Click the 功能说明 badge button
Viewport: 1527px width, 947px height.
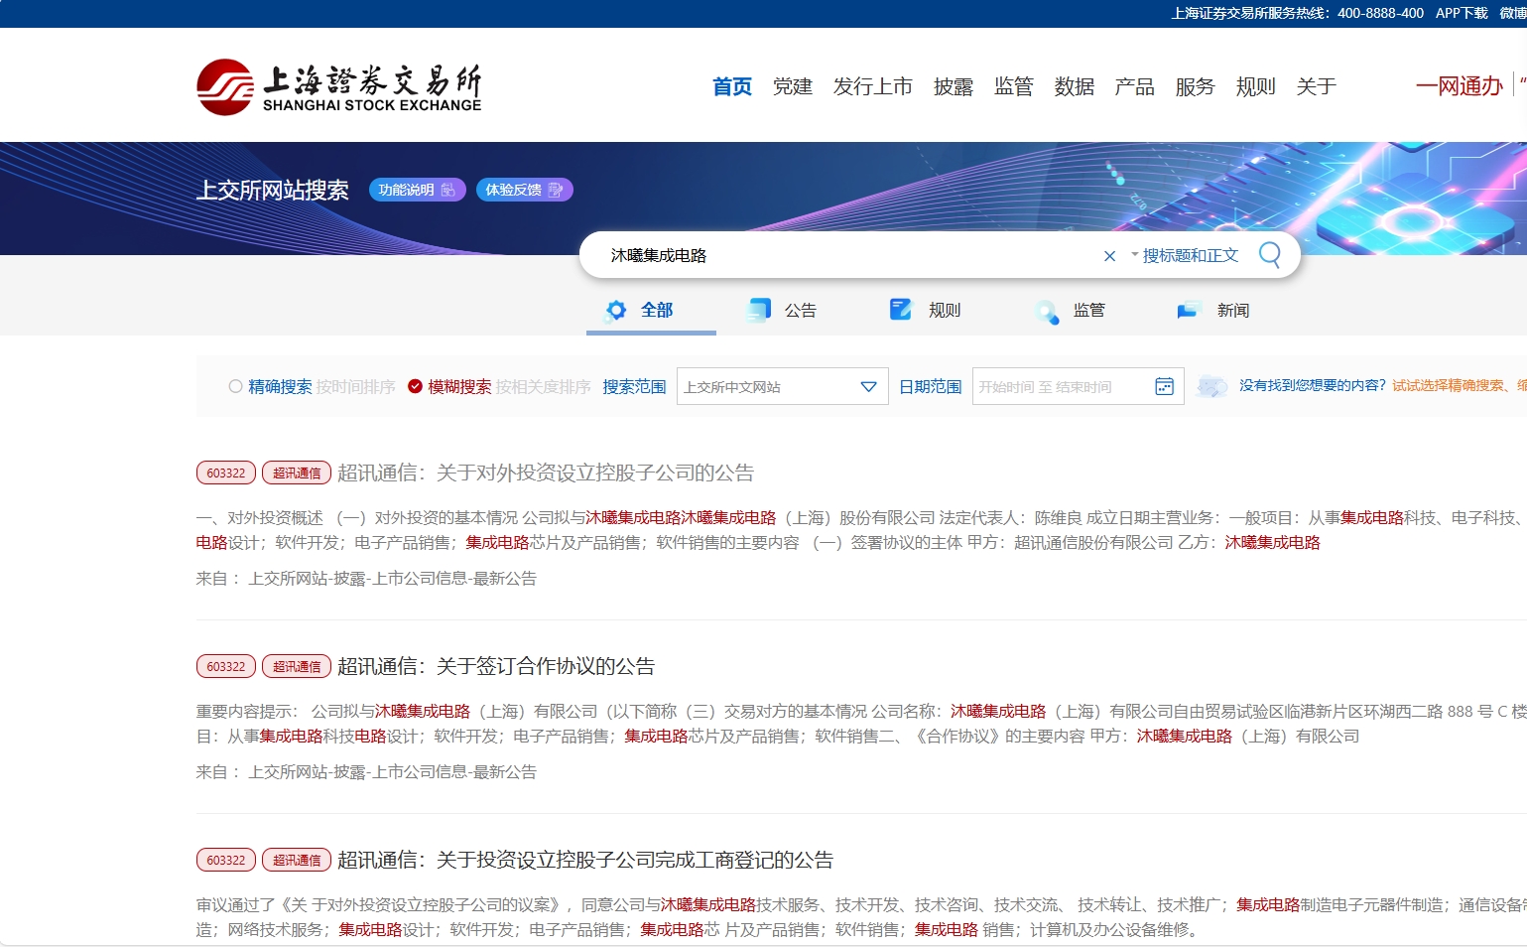tap(418, 190)
